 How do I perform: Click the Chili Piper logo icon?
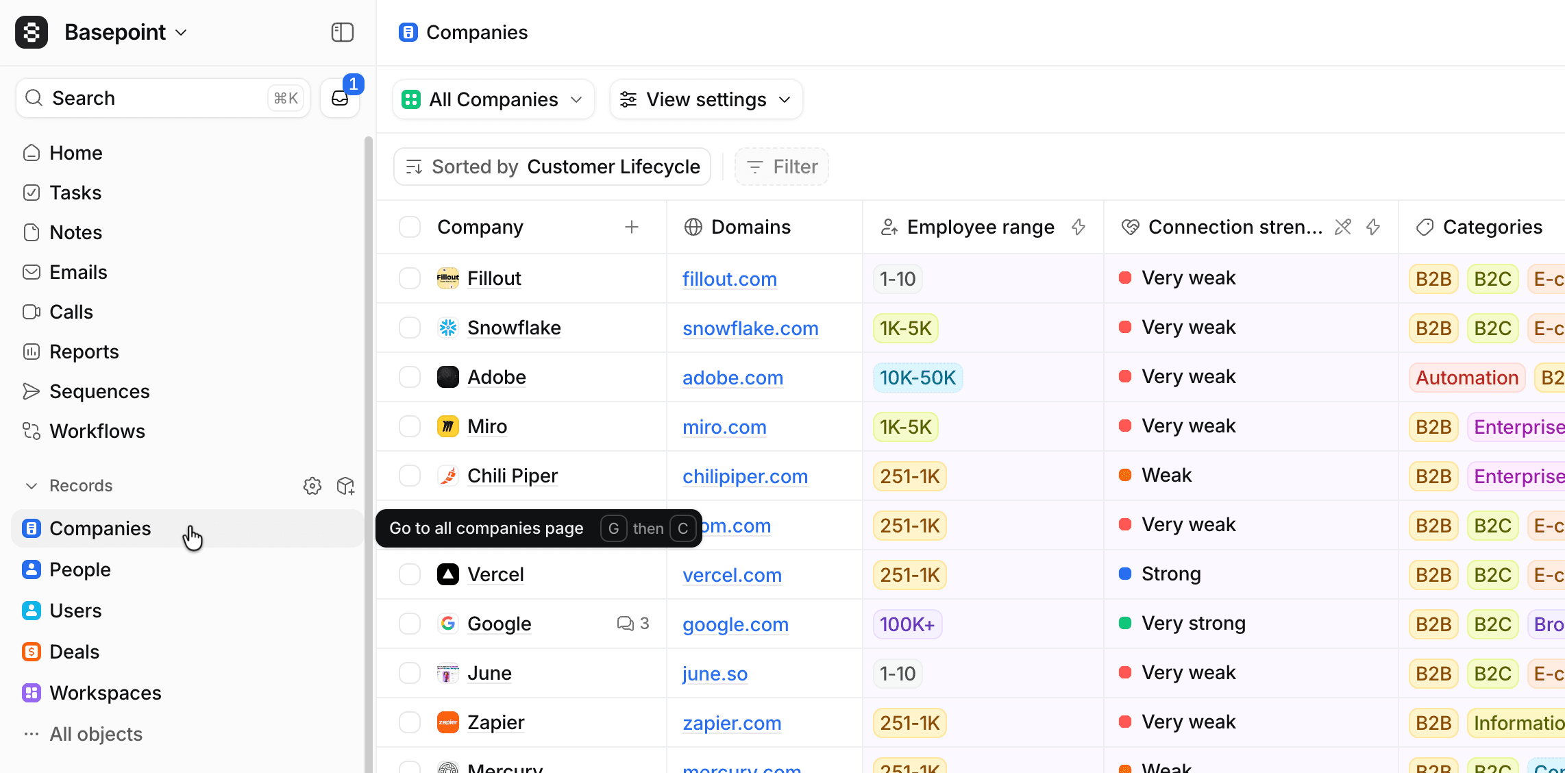point(448,476)
